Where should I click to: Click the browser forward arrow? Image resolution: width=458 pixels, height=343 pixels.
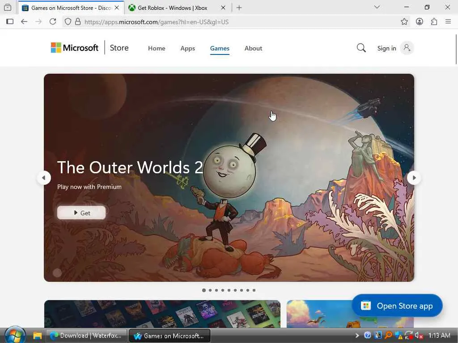point(38,21)
